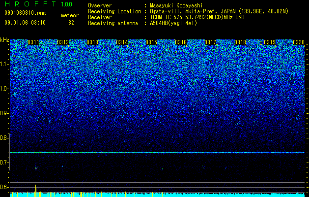The height and width of the screenshot is (197, 309).
Task: Select the 0315 time label
Action: [x=151, y=42]
